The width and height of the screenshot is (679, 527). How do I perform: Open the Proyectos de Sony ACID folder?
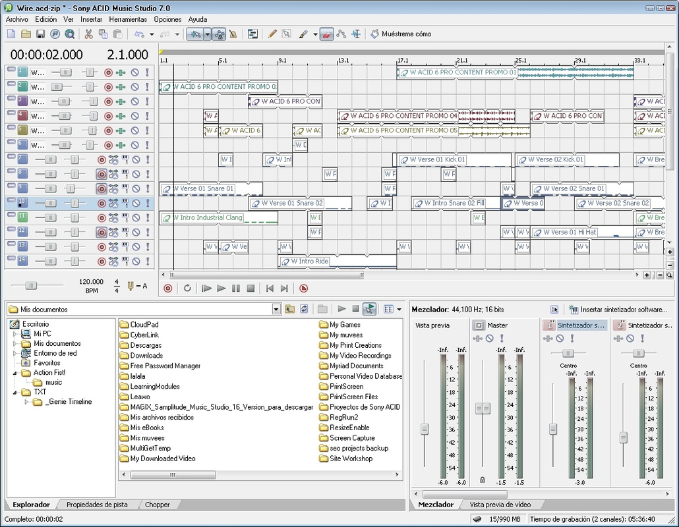[360, 406]
